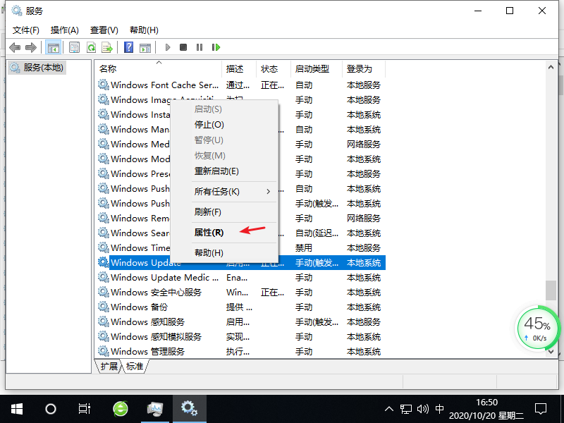Open the 服务(本地) tree item

pos(44,67)
